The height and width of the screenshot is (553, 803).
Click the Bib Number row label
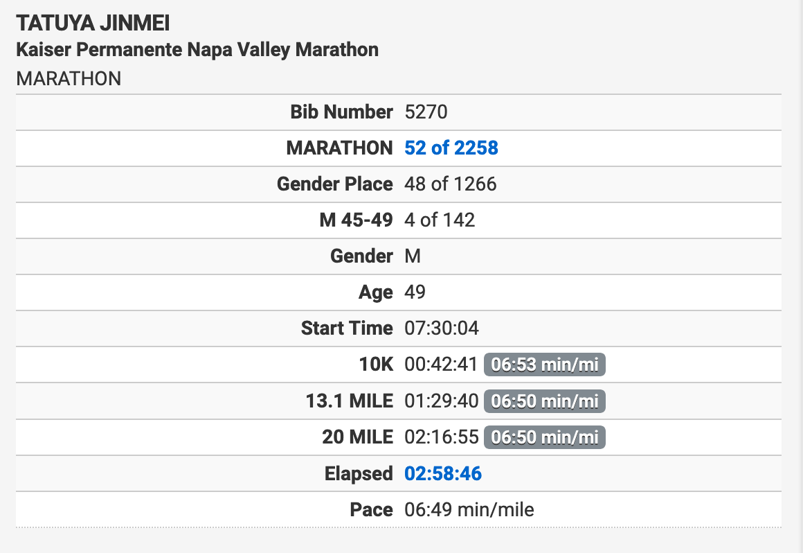click(x=341, y=112)
